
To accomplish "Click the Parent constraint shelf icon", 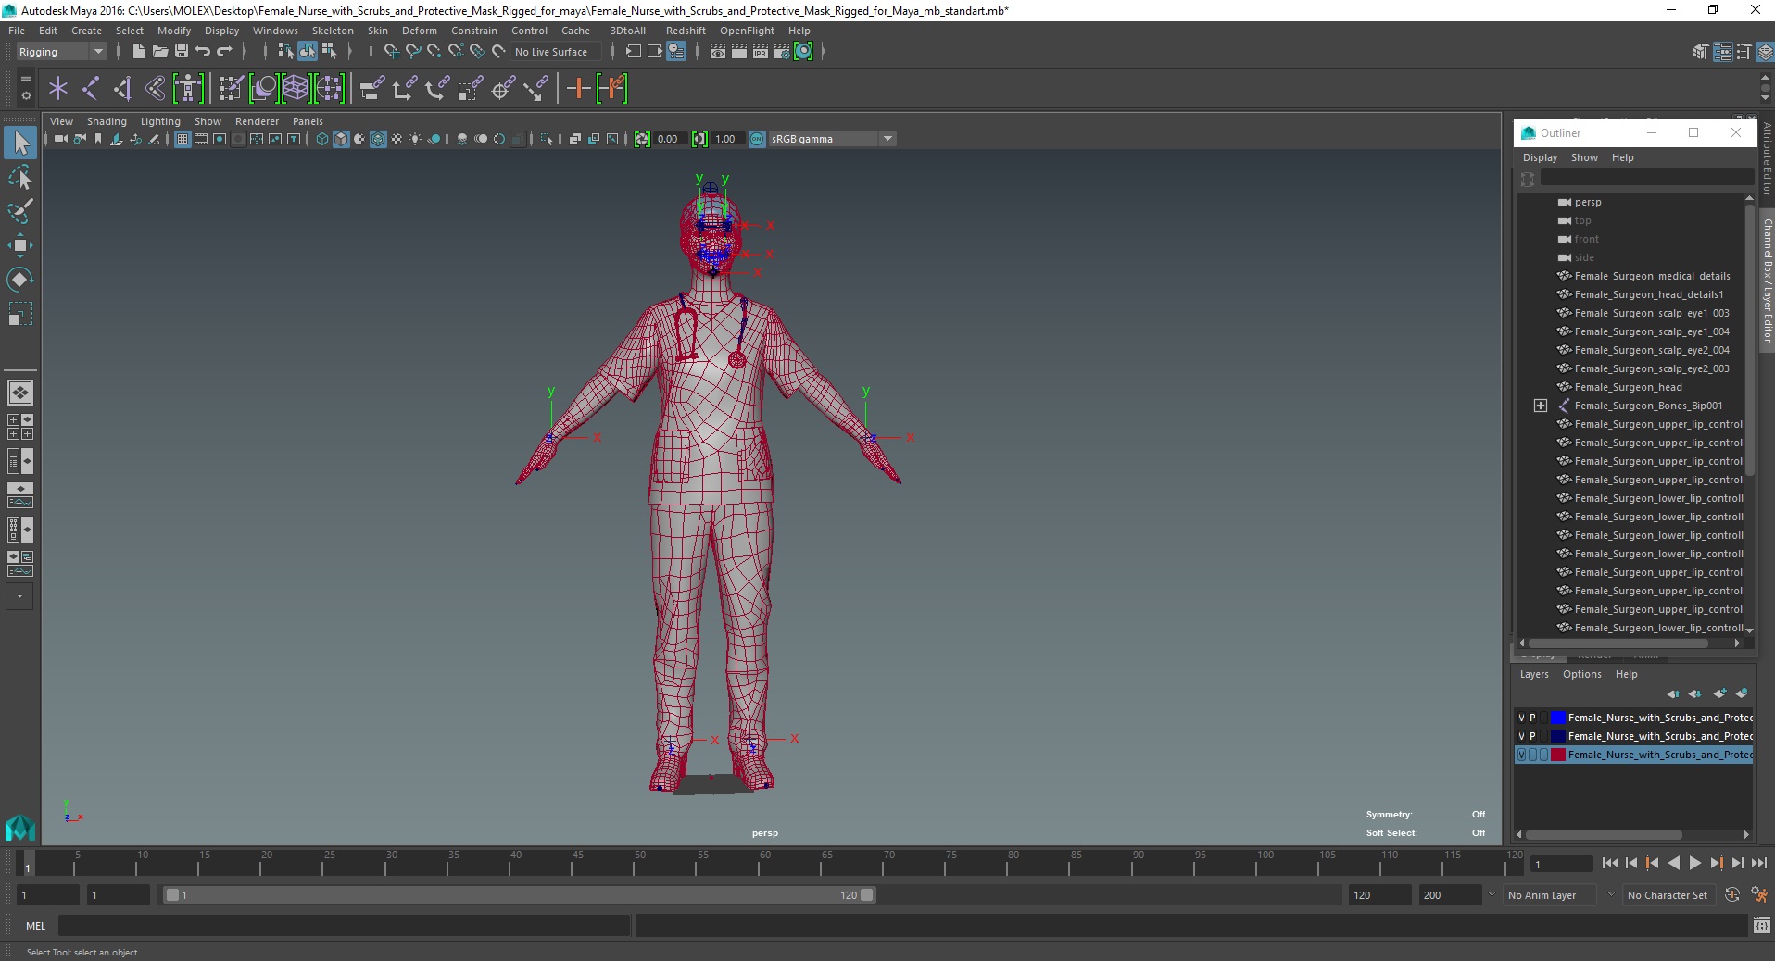I will tap(372, 89).
